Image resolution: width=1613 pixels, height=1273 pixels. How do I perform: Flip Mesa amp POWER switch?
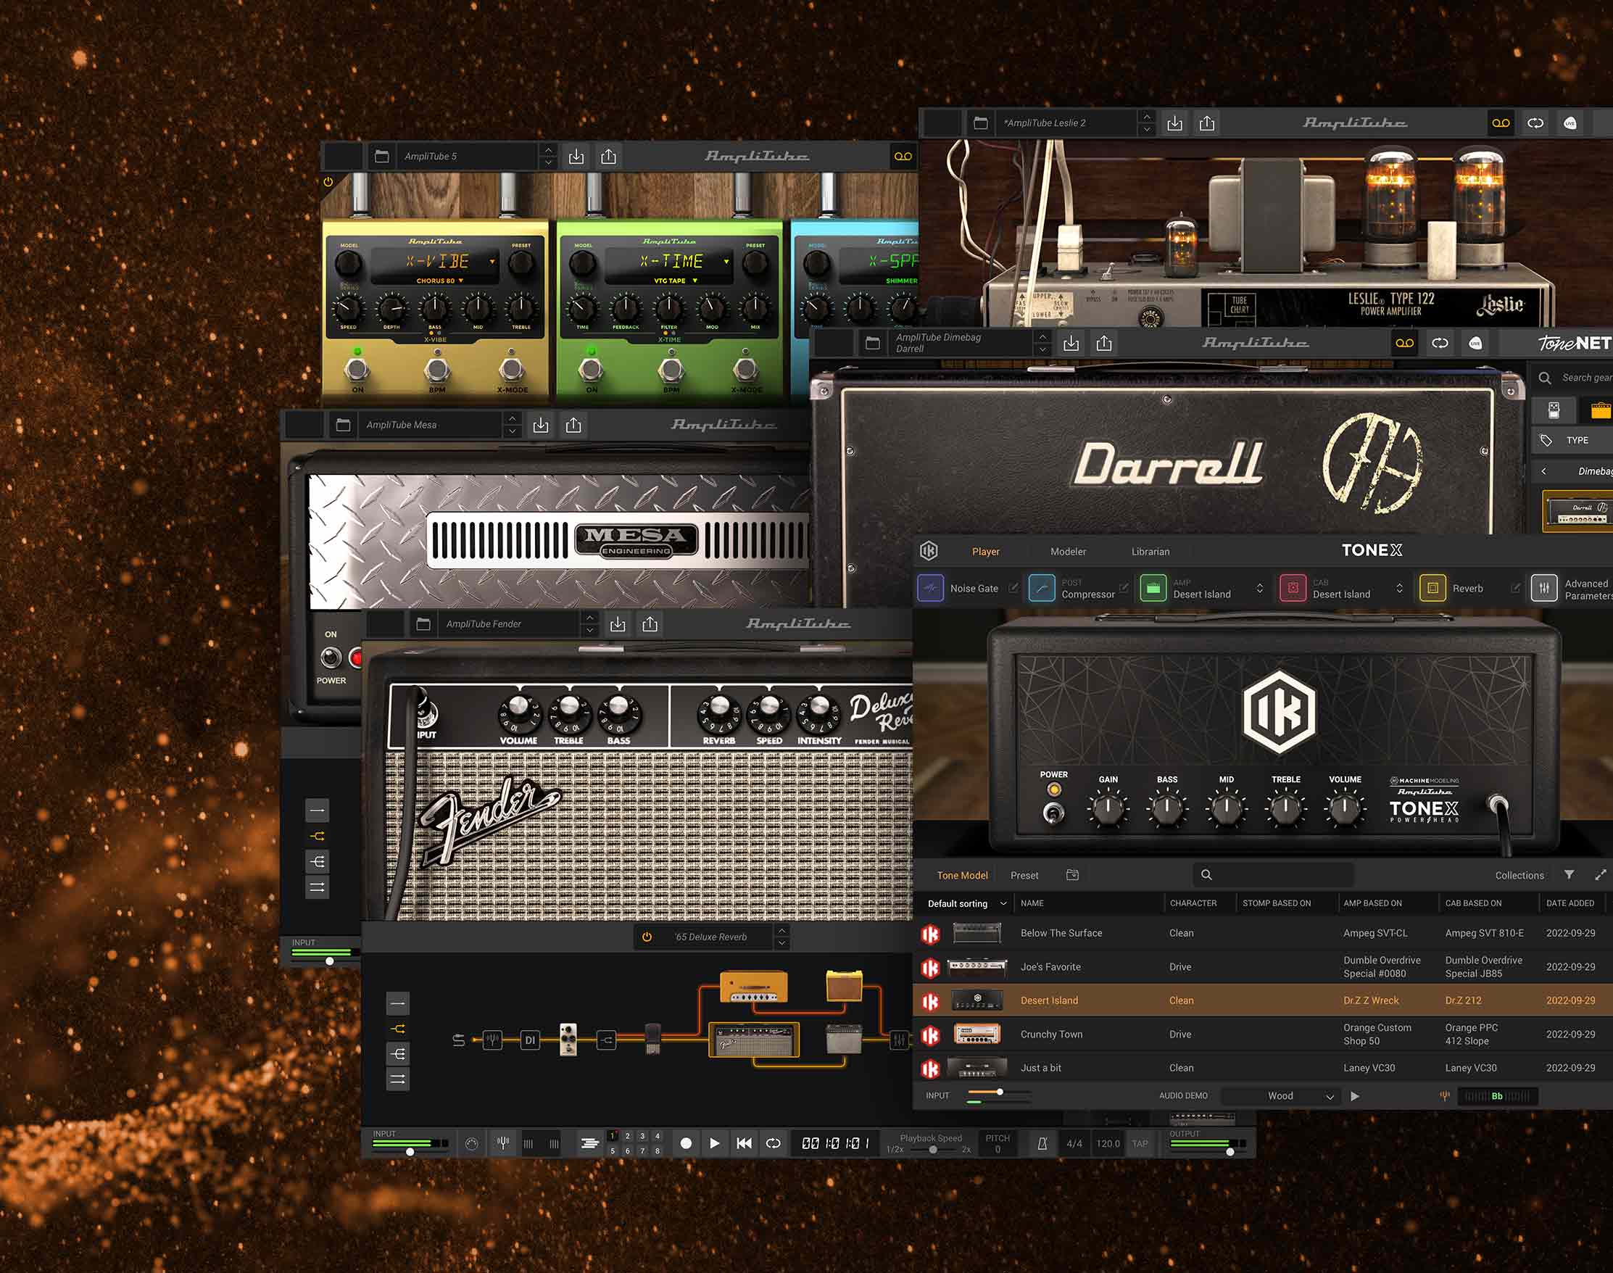point(331,657)
